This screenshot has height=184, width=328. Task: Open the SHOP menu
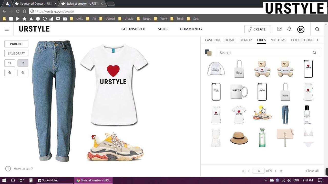[163, 29]
